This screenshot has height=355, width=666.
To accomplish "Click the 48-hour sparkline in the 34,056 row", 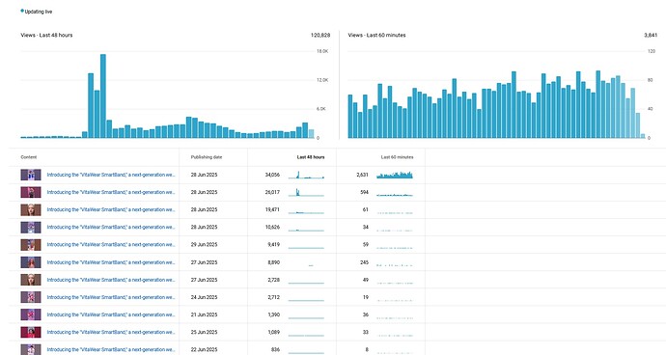I will point(306,175).
